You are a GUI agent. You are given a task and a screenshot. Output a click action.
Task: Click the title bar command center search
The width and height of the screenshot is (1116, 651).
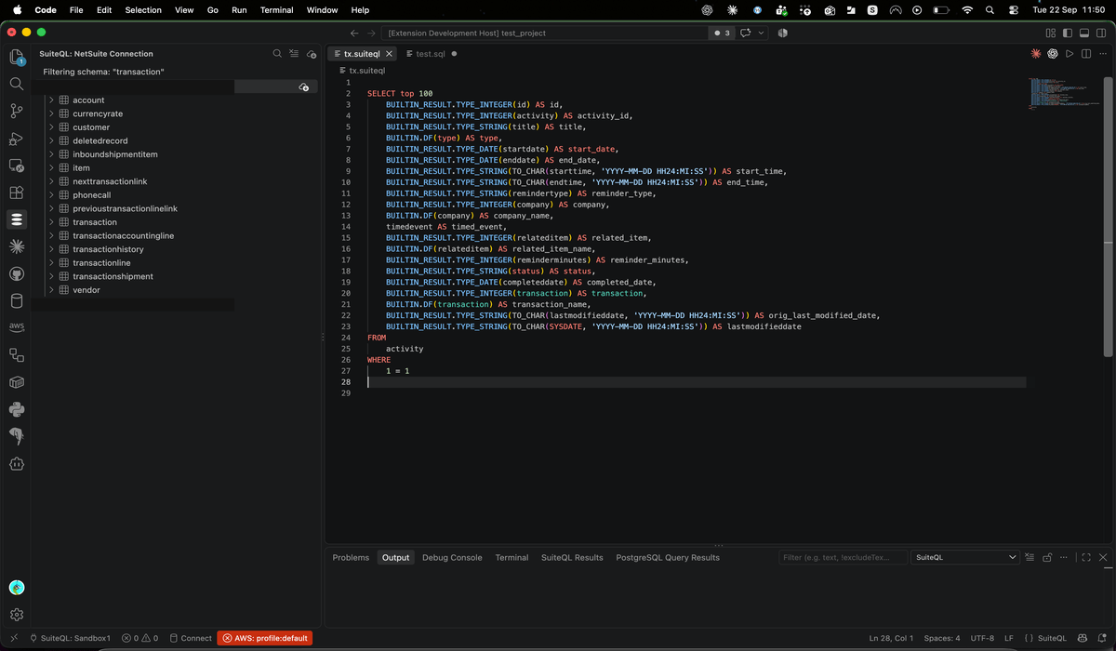pyautogui.click(x=546, y=33)
